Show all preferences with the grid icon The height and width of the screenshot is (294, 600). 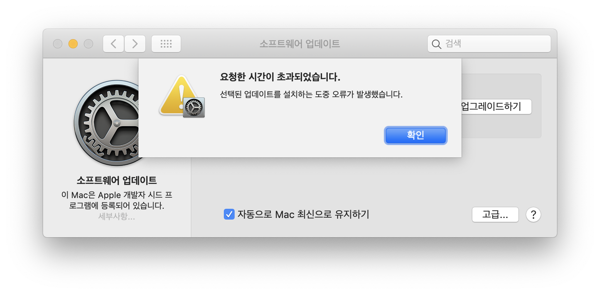point(166,44)
